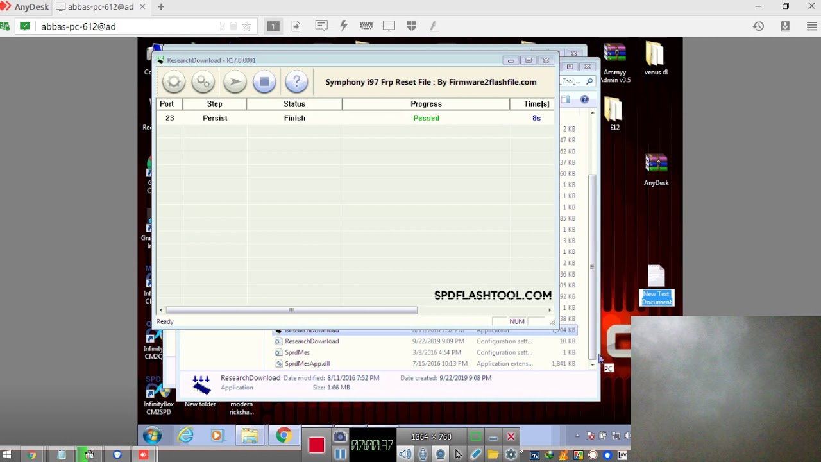Open the AnyDesk chat icon
This screenshot has width=821, height=462.
(321, 26)
